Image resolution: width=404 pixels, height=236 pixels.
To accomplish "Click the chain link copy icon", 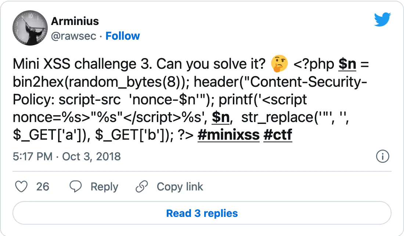I will [142, 186].
